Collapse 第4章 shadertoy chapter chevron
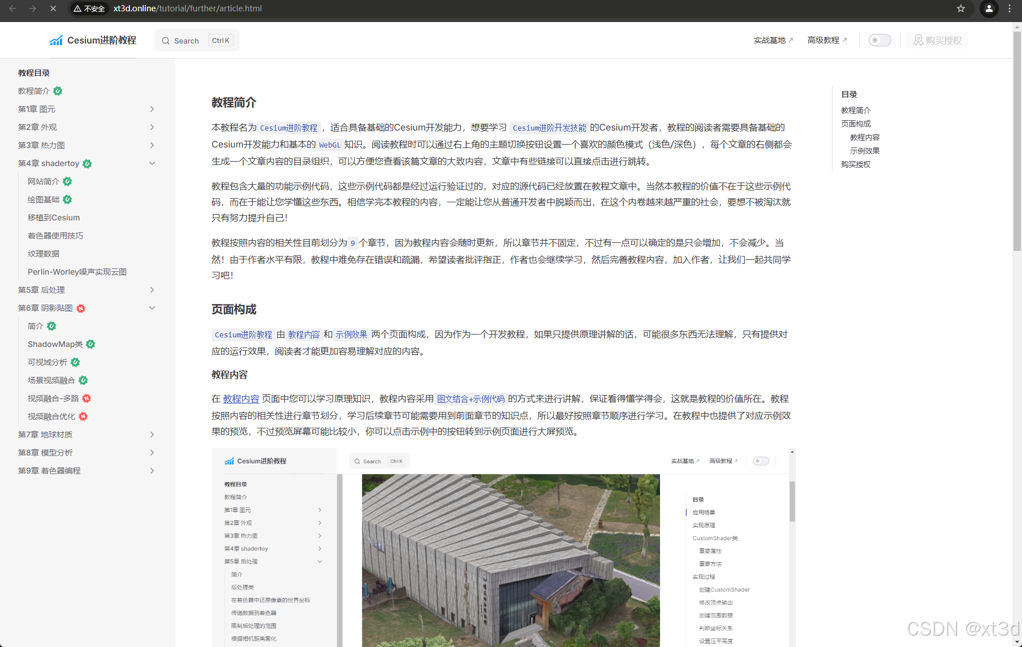 [x=152, y=163]
